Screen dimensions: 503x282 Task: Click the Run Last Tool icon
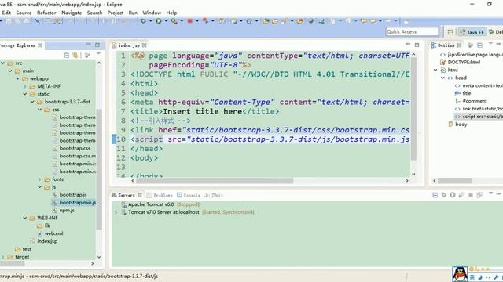(x=174, y=21)
